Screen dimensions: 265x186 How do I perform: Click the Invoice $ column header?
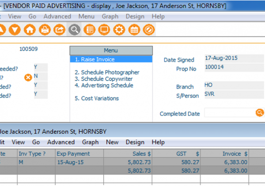pos(224,154)
